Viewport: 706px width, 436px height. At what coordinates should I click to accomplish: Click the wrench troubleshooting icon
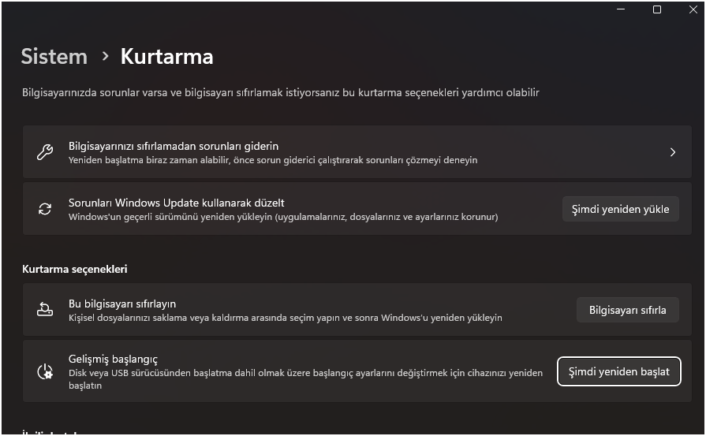tap(45, 152)
